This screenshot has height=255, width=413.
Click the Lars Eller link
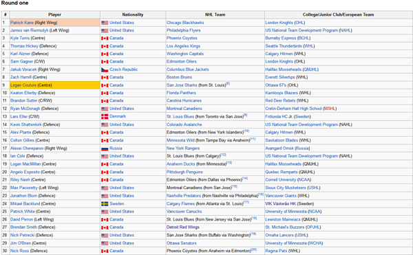(19, 116)
